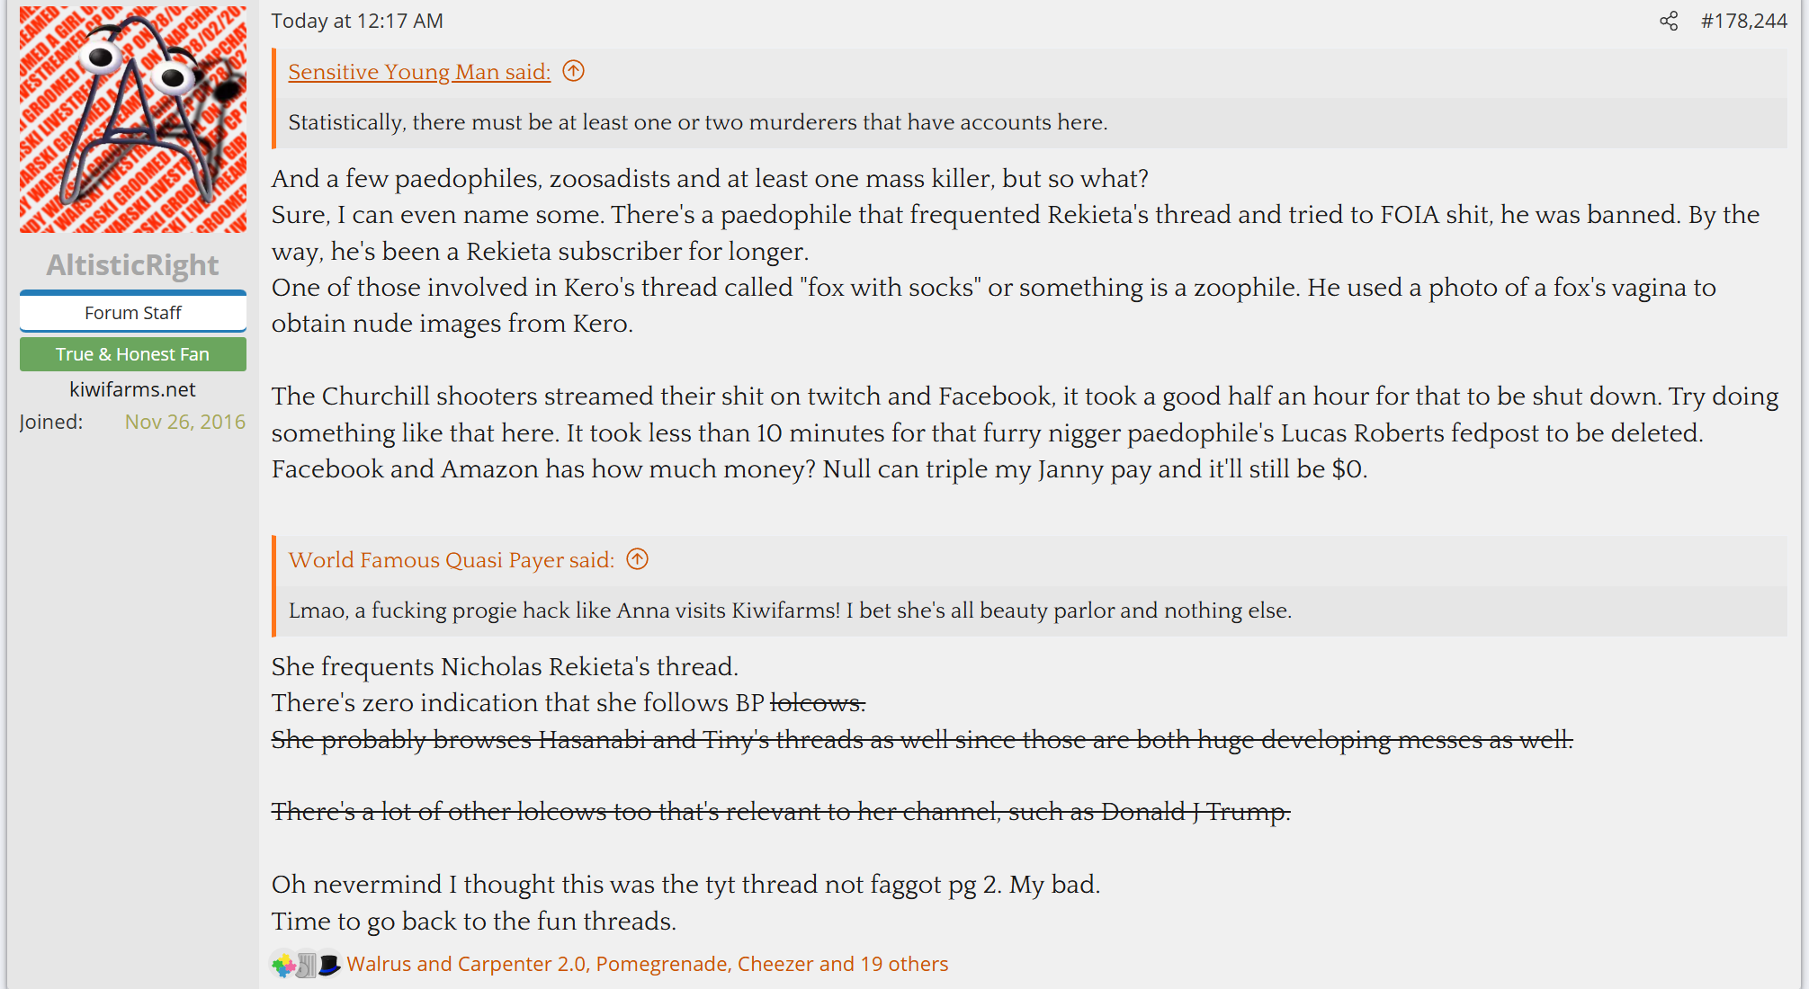
Task: Click the puzzle piece reaction icon
Action: [x=283, y=965]
